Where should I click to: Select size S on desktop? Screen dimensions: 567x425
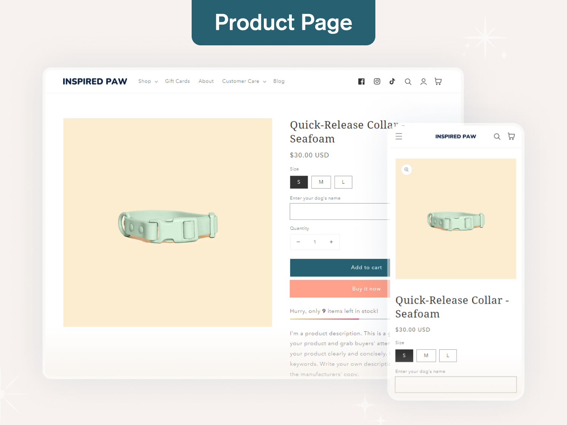coord(299,182)
